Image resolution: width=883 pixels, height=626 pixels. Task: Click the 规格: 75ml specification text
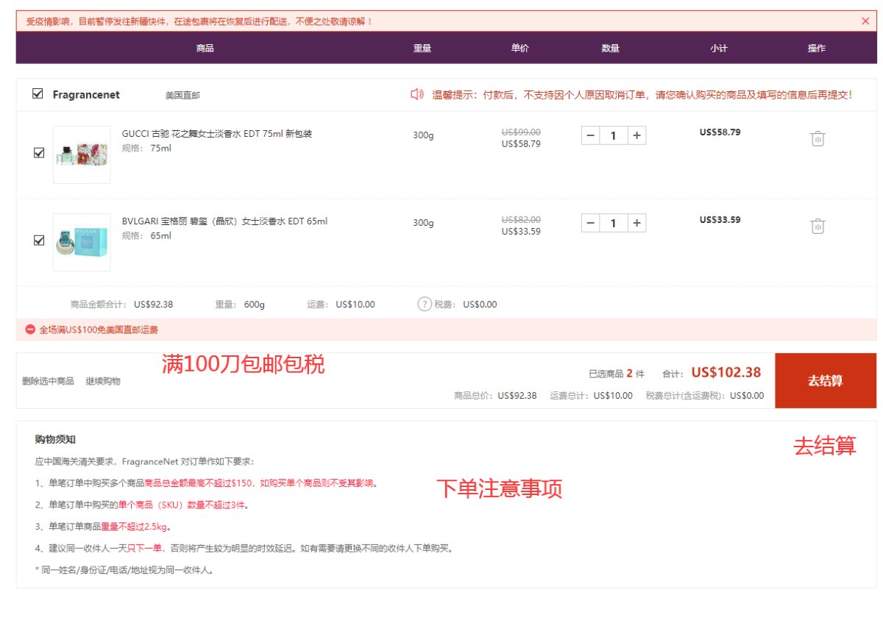coord(146,148)
